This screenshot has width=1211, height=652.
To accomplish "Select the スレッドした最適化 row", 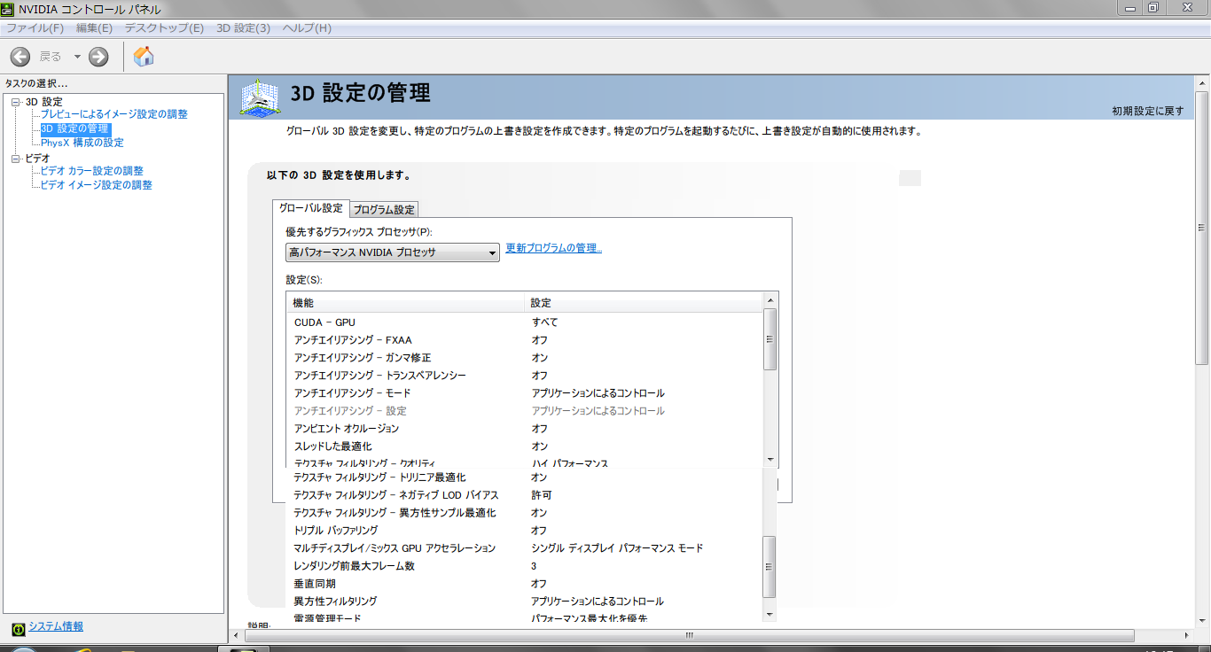I will click(525, 446).
